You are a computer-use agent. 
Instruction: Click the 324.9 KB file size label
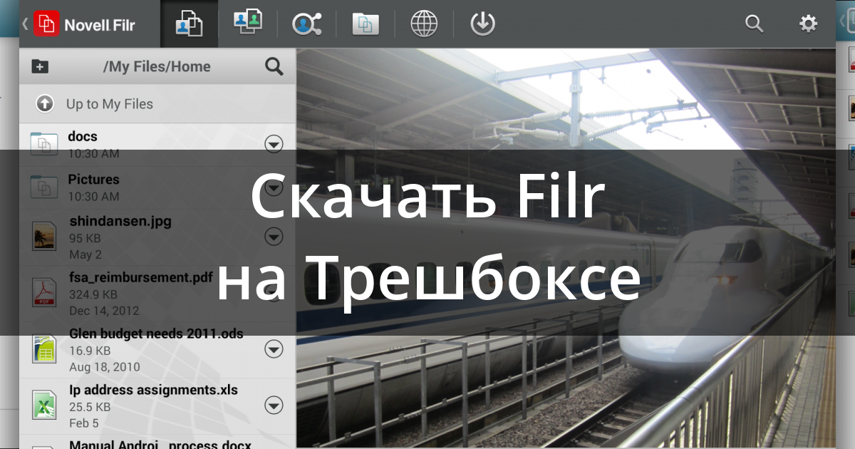point(93,294)
